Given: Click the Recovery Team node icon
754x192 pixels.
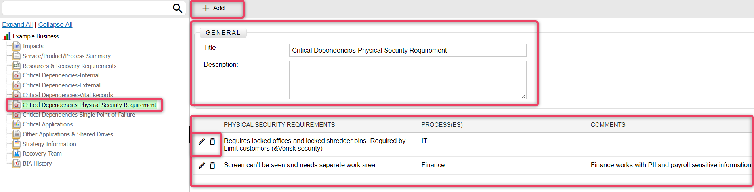Looking at the screenshot, I should 17,154.
